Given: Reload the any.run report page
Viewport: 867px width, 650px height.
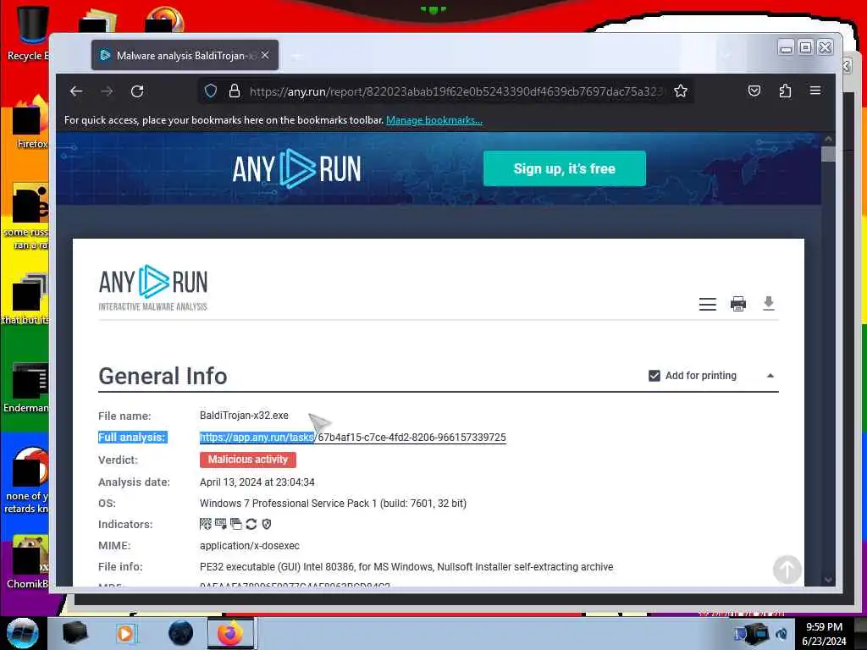Looking at the screenshot, I should (x=137, y=91).
